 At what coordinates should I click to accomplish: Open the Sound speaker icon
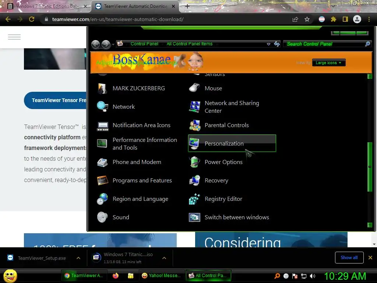(x=102, y=217)
